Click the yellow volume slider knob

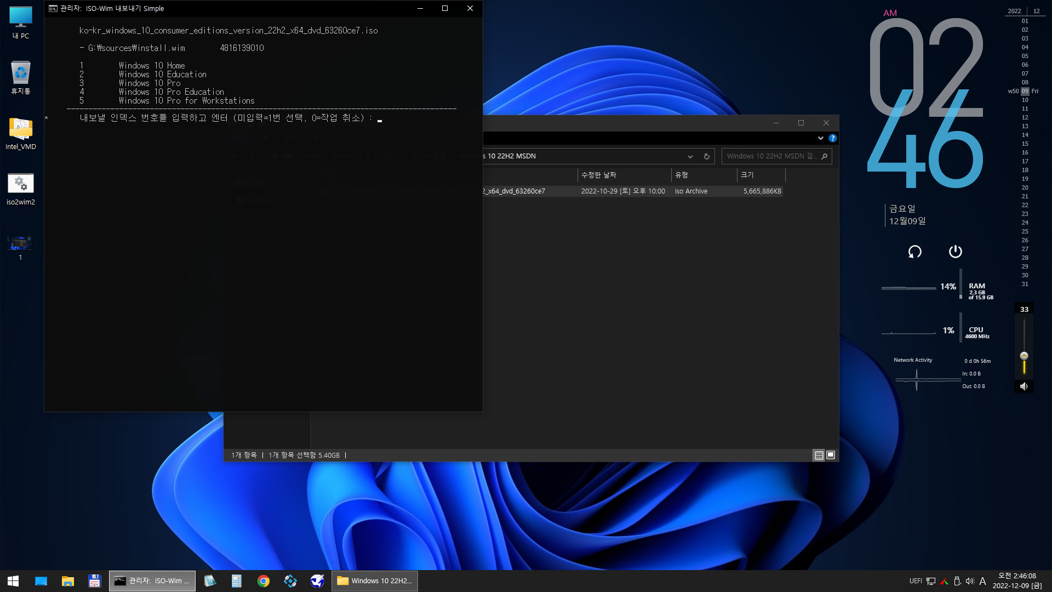point(1024,356)
